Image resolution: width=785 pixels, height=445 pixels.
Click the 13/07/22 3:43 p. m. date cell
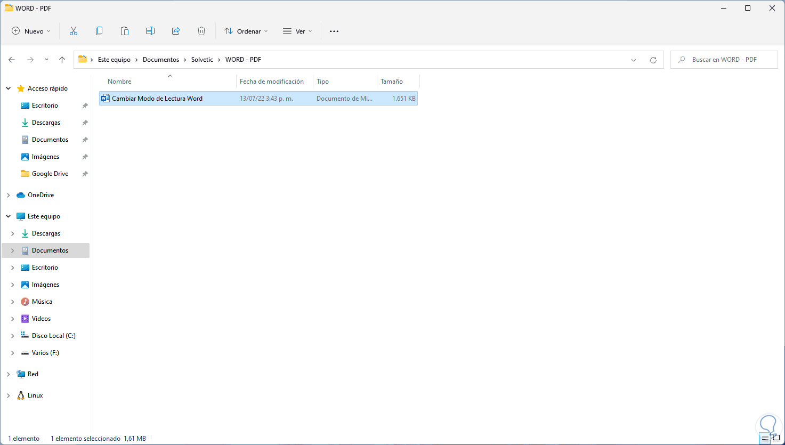[266, 99]
